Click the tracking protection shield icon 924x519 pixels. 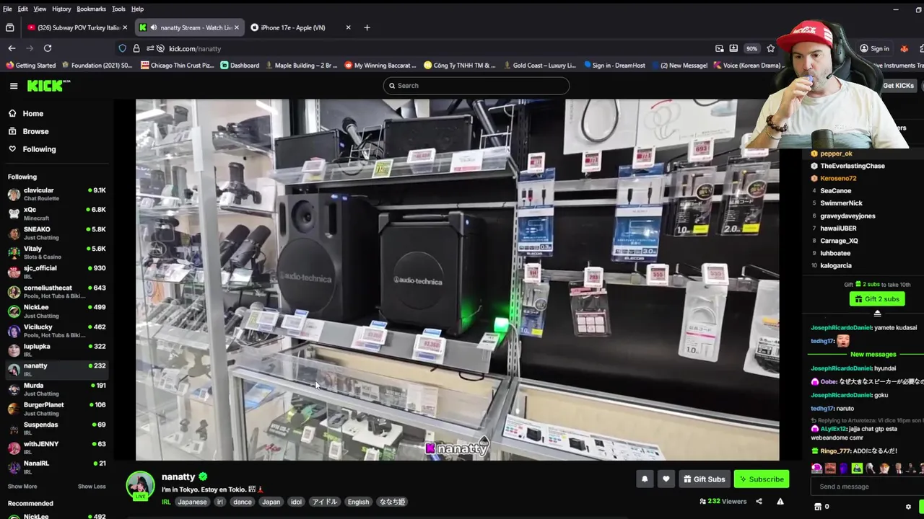(122, 48)
